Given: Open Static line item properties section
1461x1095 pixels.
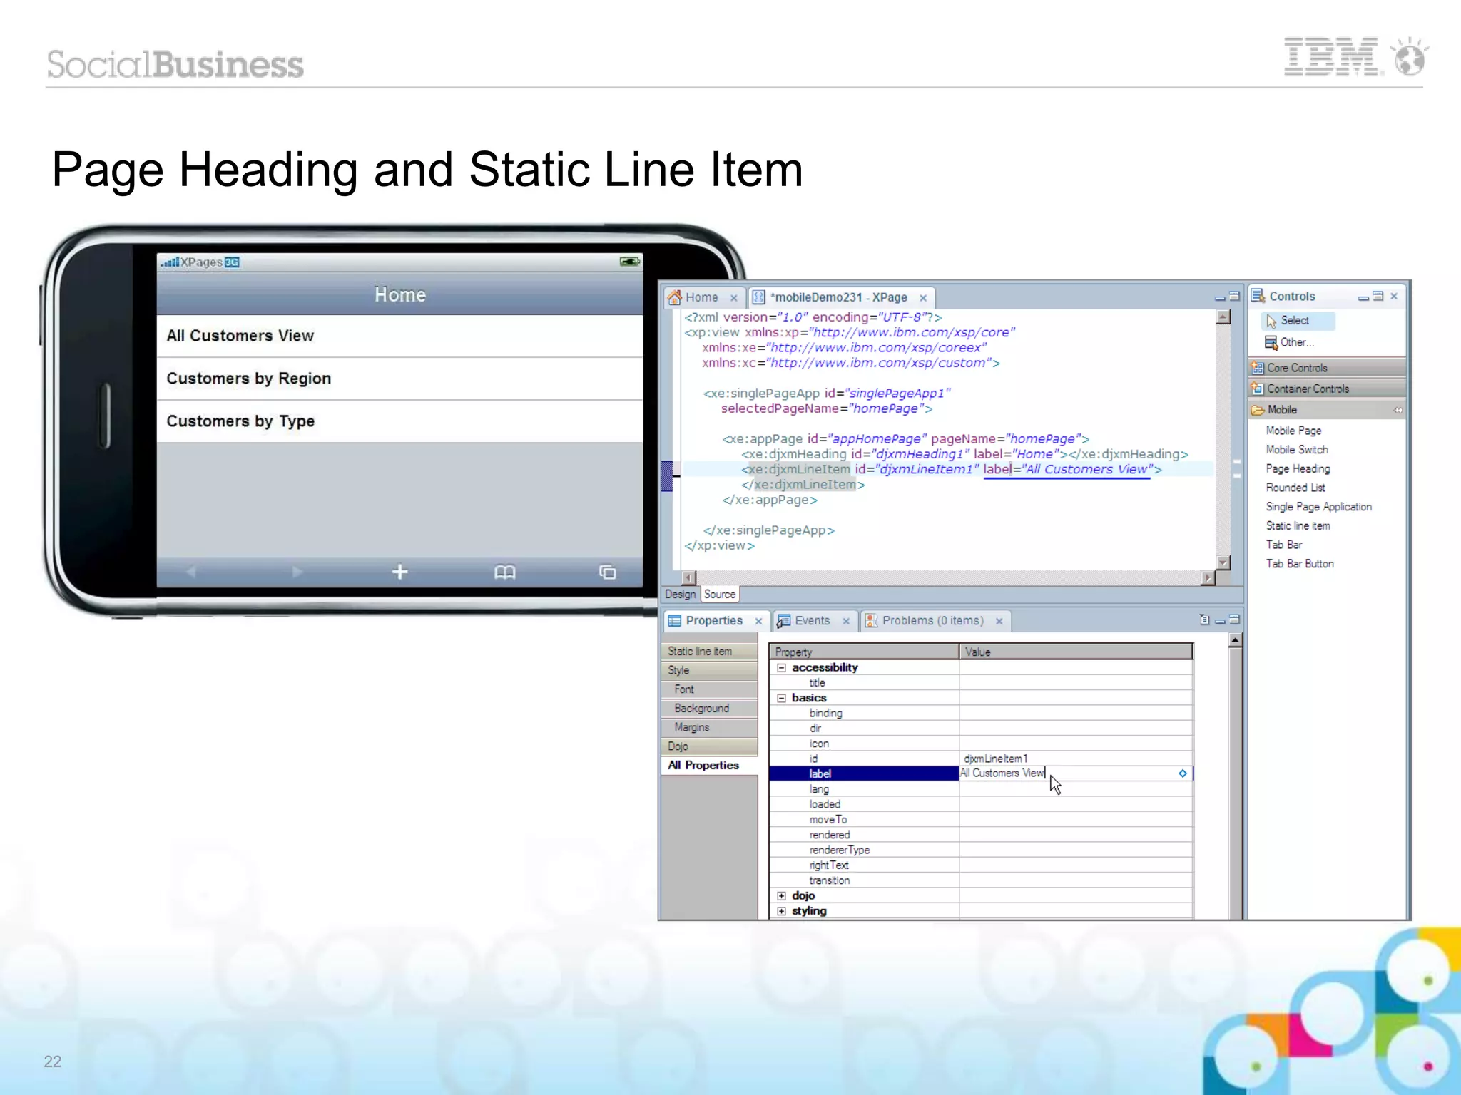Looking at the screenshot, I should click(x=709, y=652).
